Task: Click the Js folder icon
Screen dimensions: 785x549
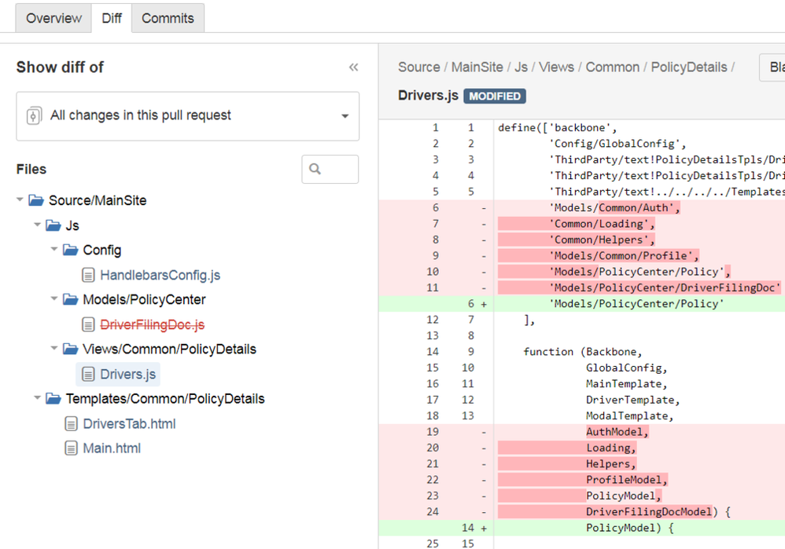Action: [53, 225]
